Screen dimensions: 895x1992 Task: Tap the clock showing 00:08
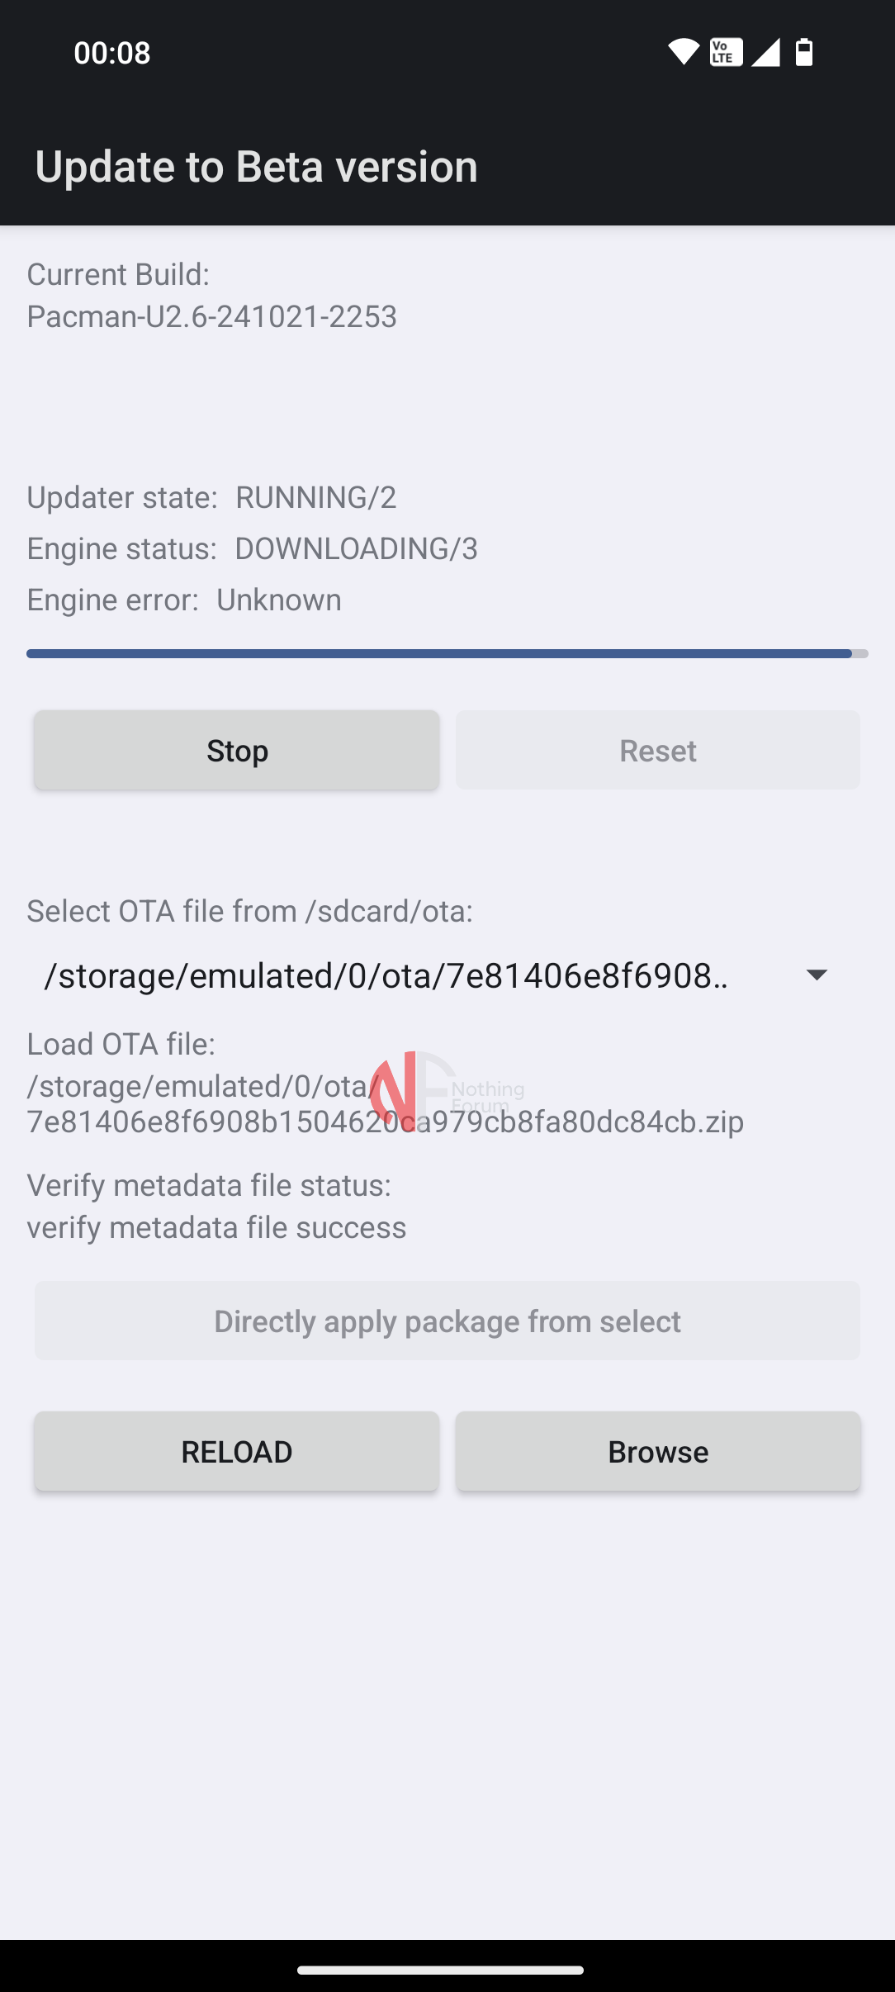(111, 52)
